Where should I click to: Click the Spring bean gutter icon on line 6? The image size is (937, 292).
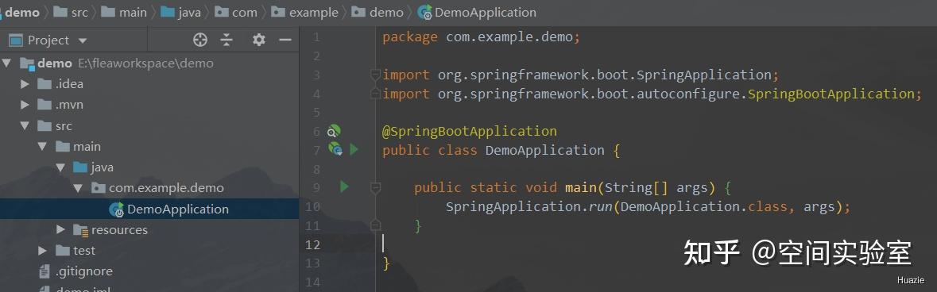pyautogui.click(x=334, y=131)
